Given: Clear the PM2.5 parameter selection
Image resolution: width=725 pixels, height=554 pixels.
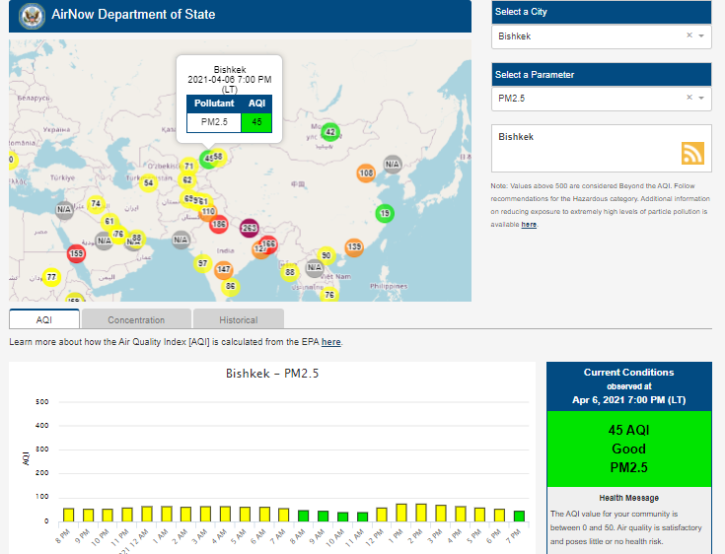Looking at the screenshot, I should pyautogui.click(x=689, y=98).
